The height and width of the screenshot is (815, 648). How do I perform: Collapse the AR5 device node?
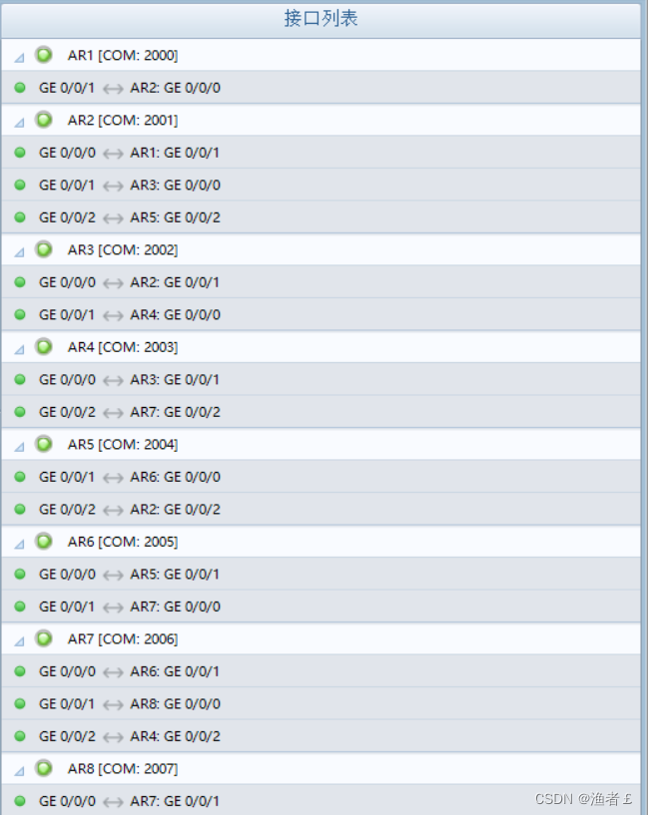(x=19, y=447)
